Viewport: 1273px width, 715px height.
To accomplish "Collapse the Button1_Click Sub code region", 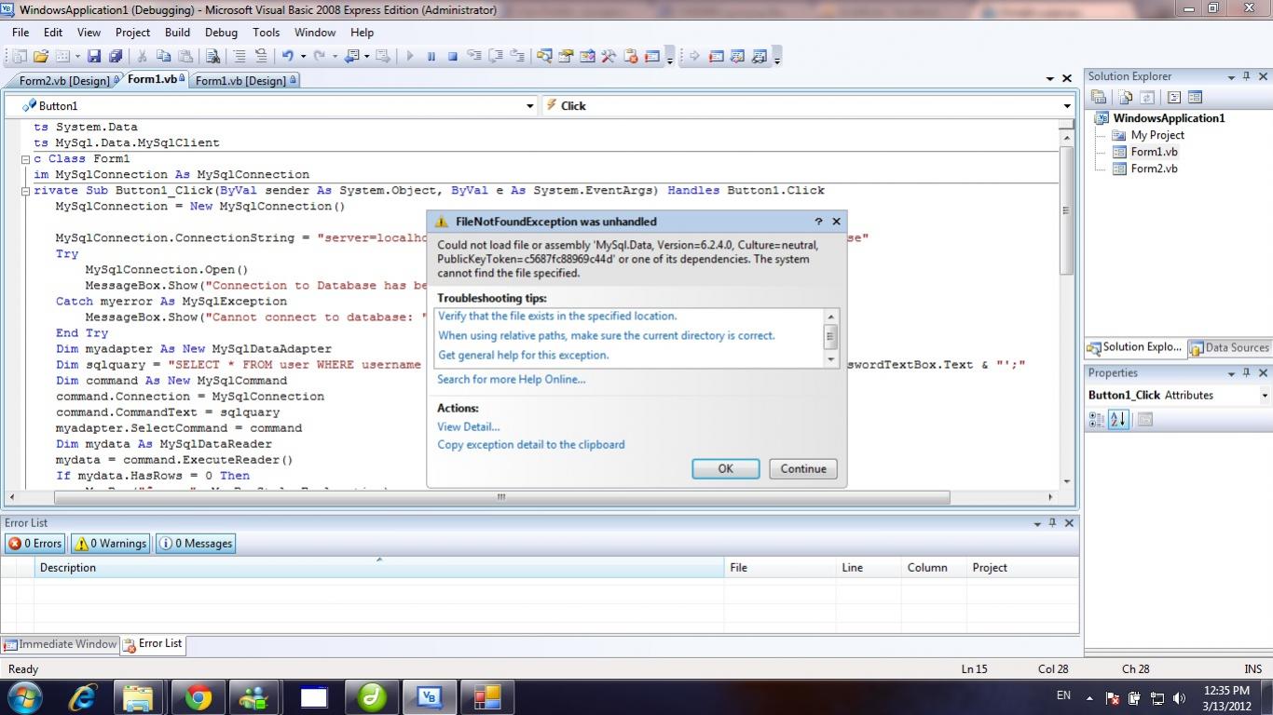I will pos(26,191).
